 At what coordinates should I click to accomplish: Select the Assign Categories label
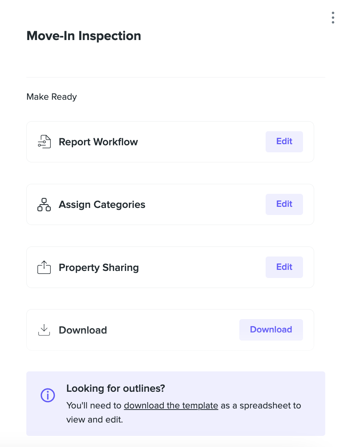coord(102,205)
